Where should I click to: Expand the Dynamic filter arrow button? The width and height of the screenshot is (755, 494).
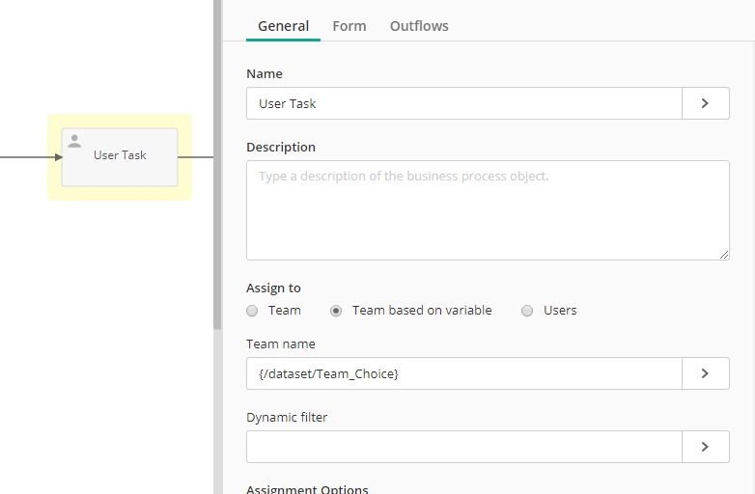point(706,447)
